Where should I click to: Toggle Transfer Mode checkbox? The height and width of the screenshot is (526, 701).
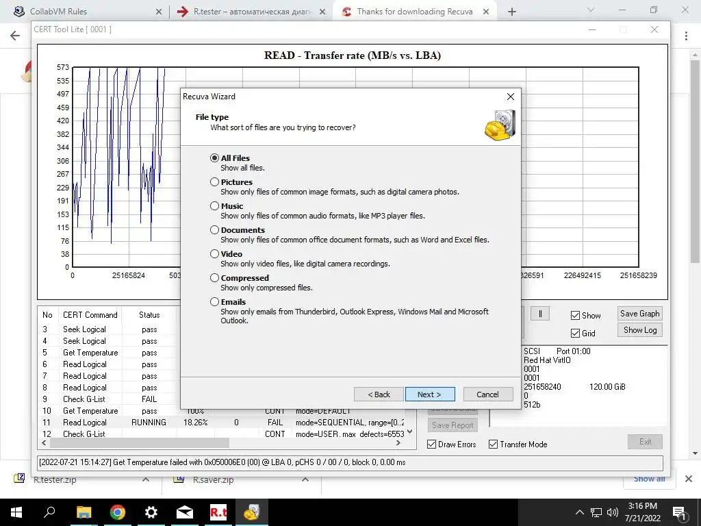(493, 444)
